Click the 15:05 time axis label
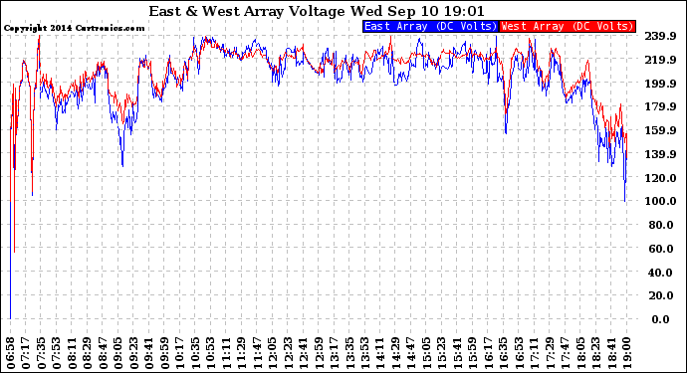The image size is (687, 373). 426,353
